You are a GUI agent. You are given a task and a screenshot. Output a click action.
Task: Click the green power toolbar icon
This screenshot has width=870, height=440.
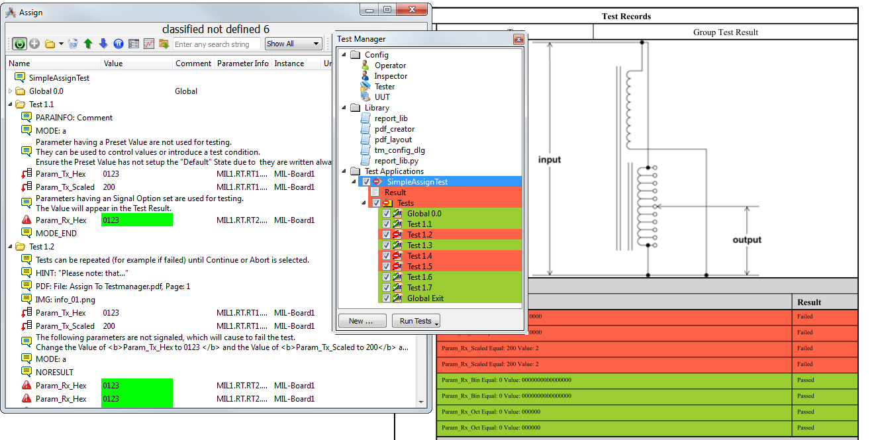pos(19,44)
